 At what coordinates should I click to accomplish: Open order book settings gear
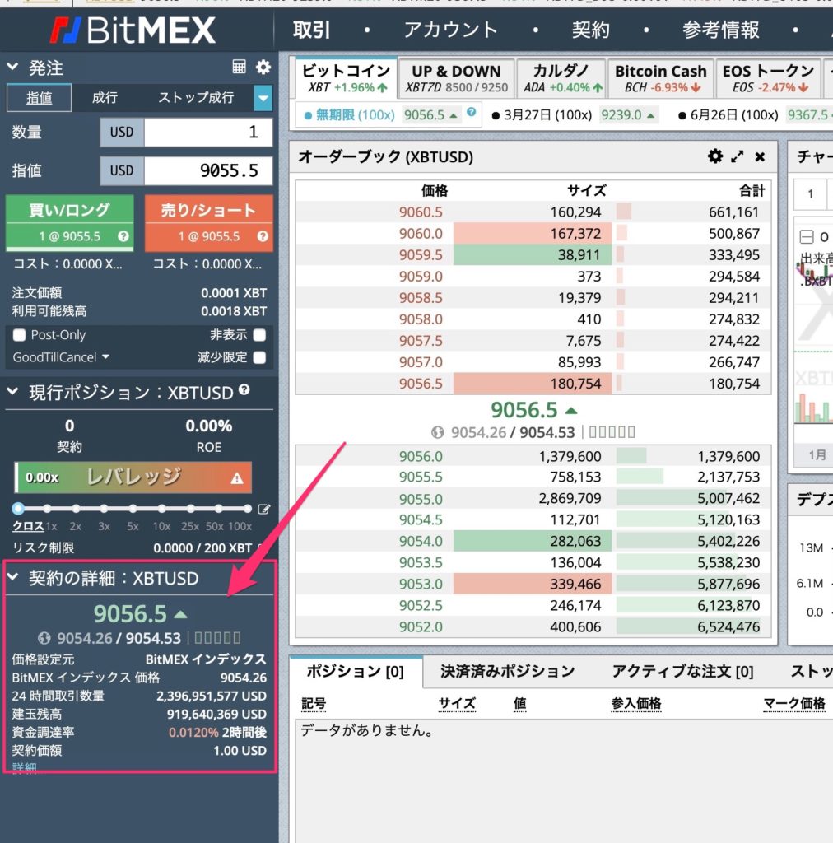715,156
